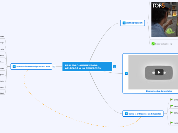Play the Elementos fundamentales video
This screenshot has width=178, height=133.
[x=159, y=72]
